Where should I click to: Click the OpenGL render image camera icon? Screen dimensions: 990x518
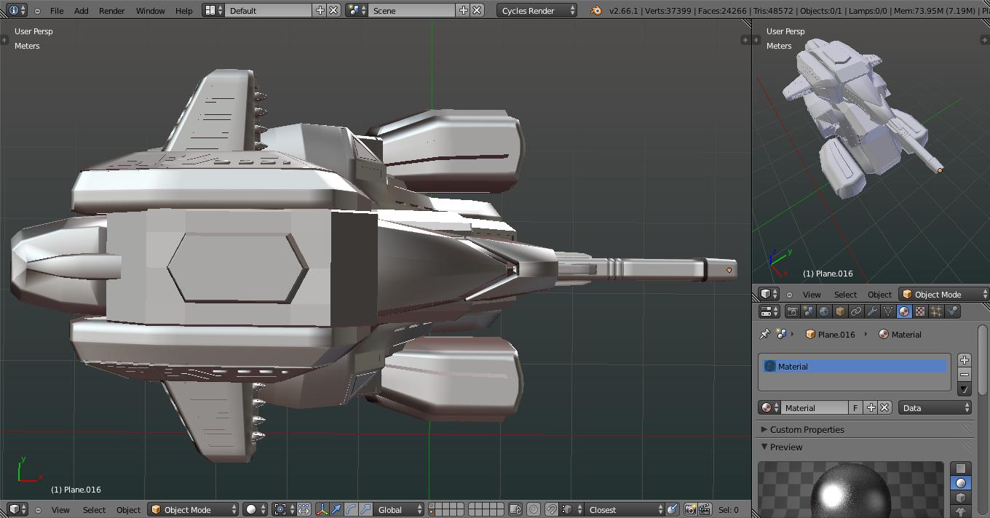point(689,510)
